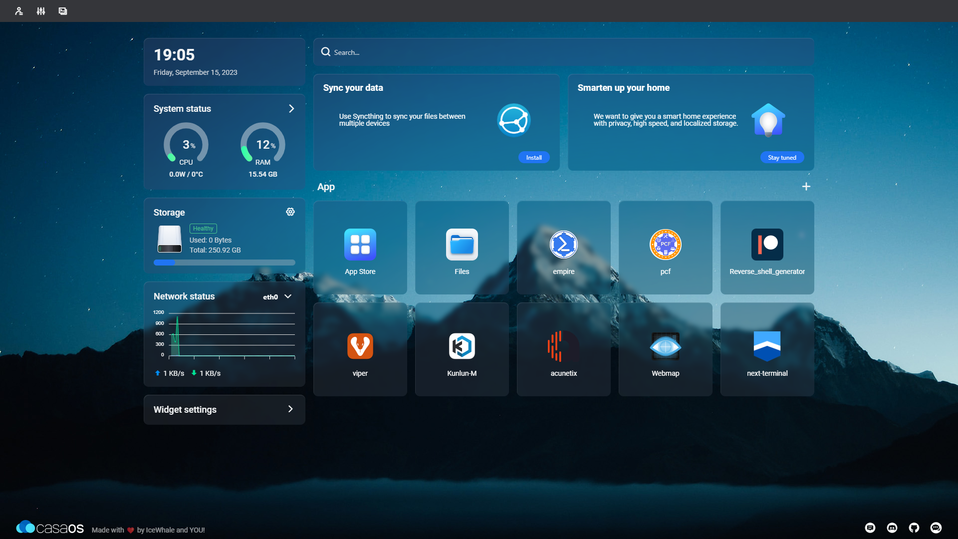
Task: Open the acunetix app
Action: click(563, 346)
